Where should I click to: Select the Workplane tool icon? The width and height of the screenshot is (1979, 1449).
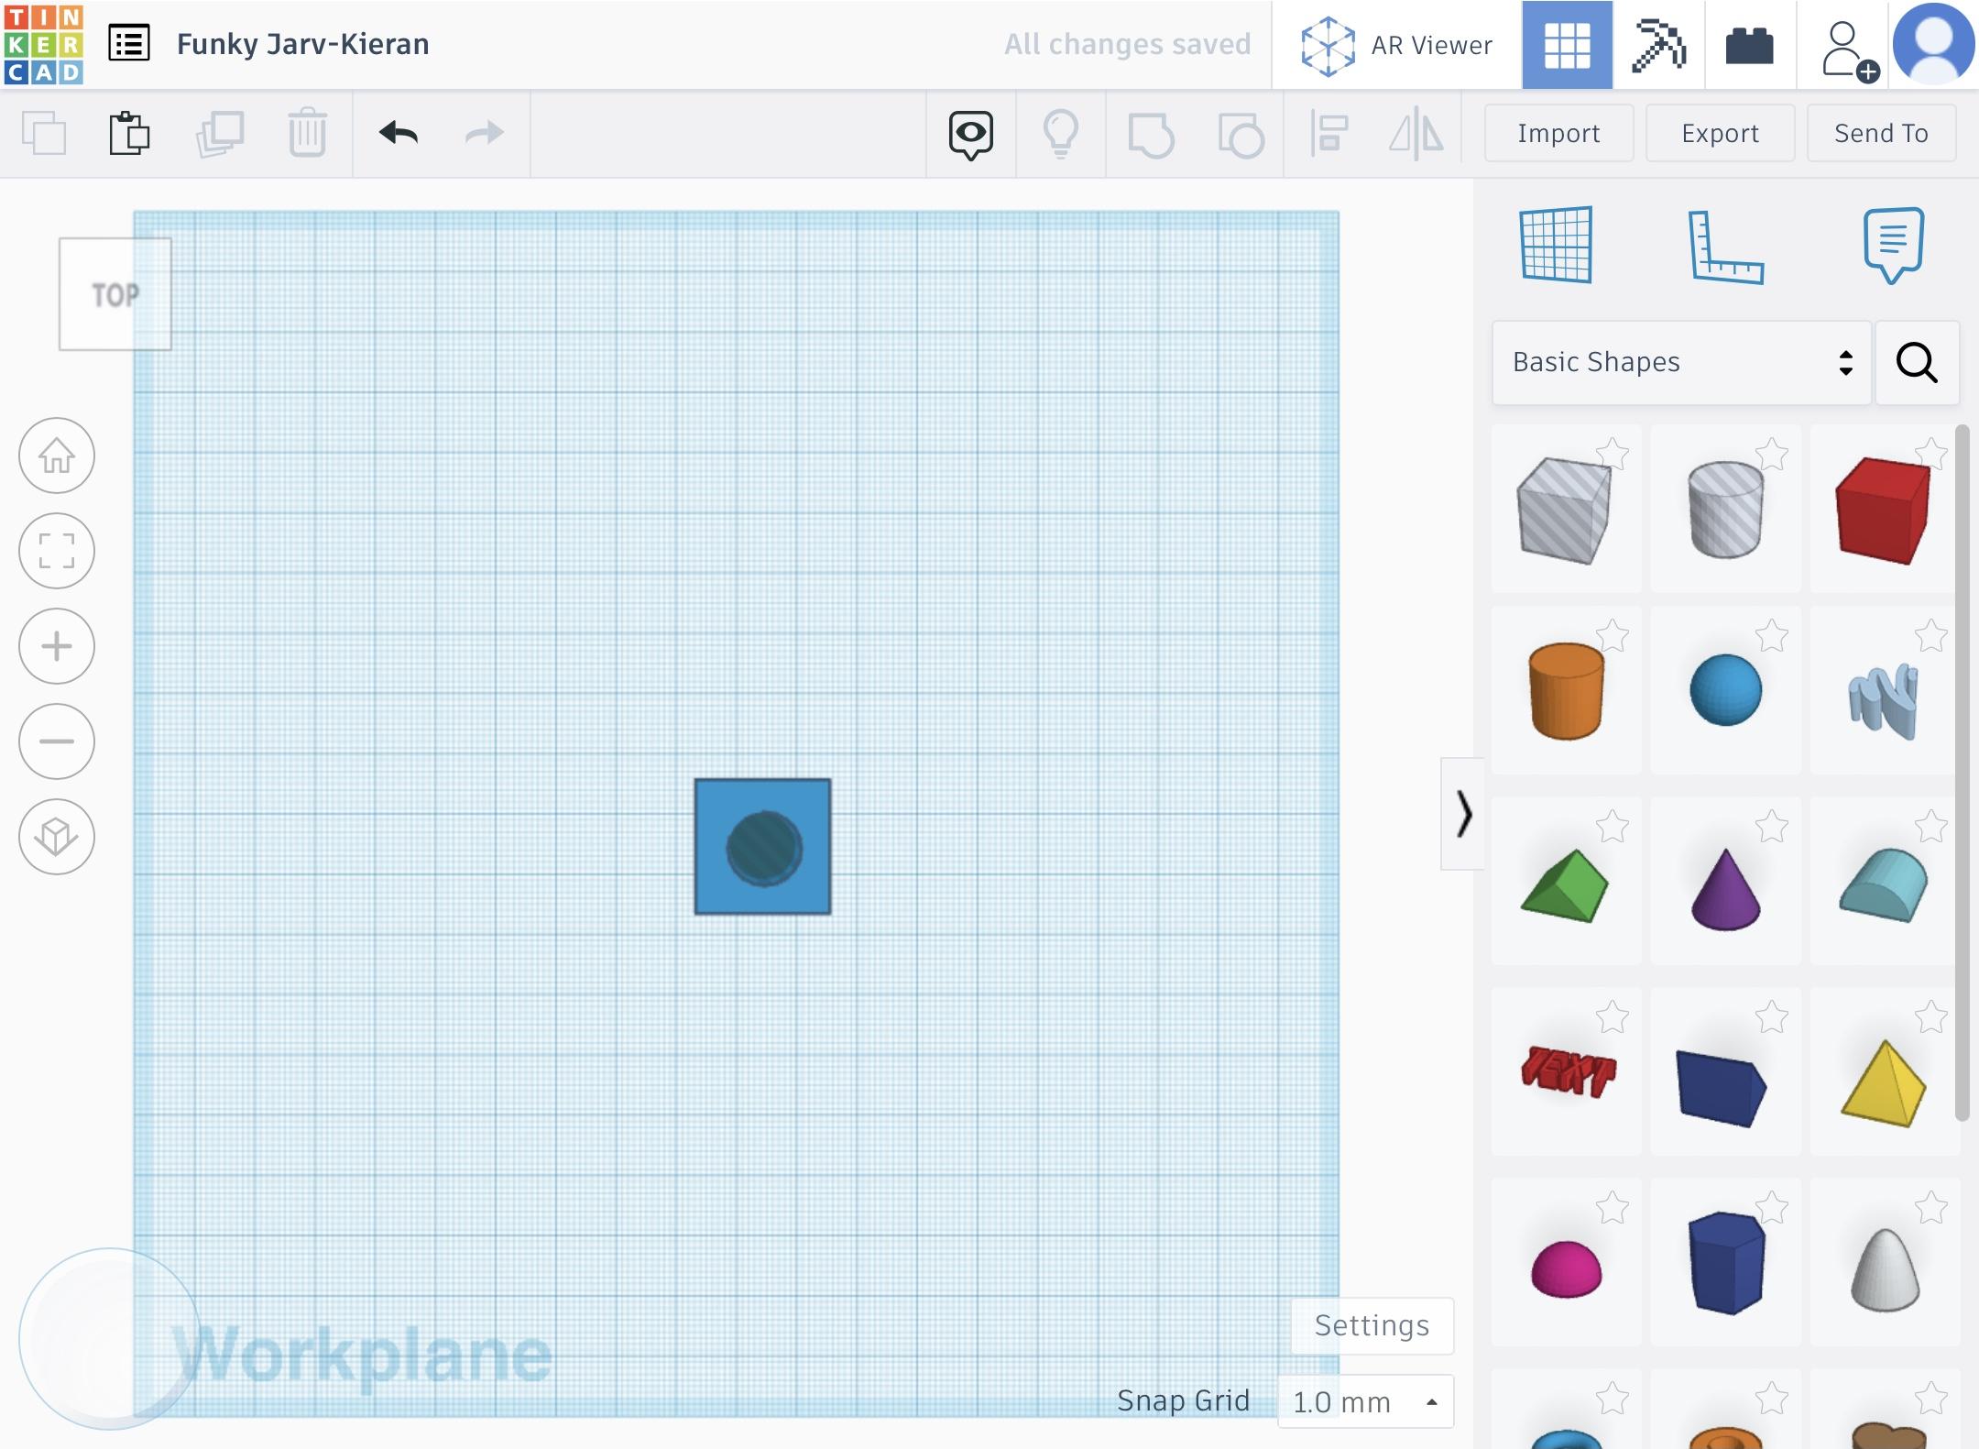pyautogui.click(x=1556, y=245)
